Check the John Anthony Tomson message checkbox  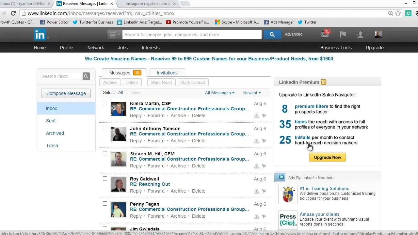click(105, 128)
